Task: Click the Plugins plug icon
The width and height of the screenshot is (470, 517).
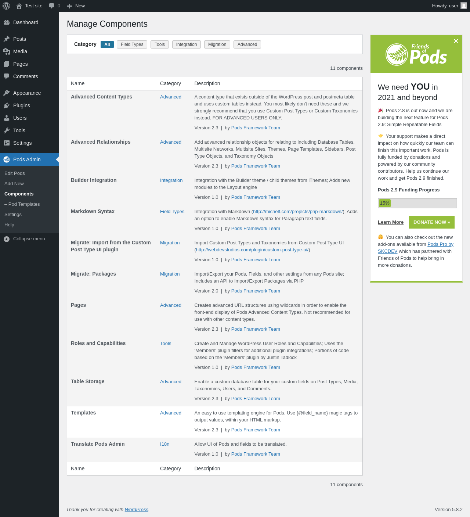Action: [x=7, y=105]
